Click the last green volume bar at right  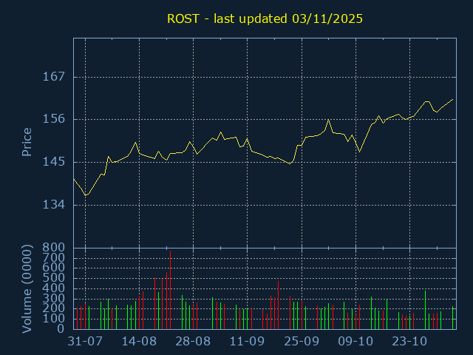point(452,318)
